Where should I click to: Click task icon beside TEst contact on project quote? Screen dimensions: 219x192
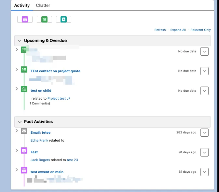tap(24, 69)
